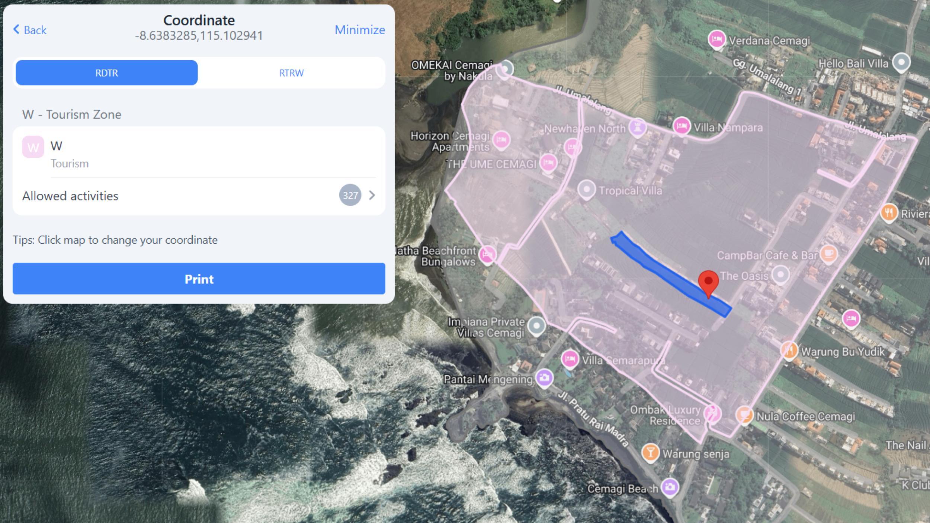
Task: Click the Warung Bu Yudik restaurant icon
Action: [x=789, y=350]
